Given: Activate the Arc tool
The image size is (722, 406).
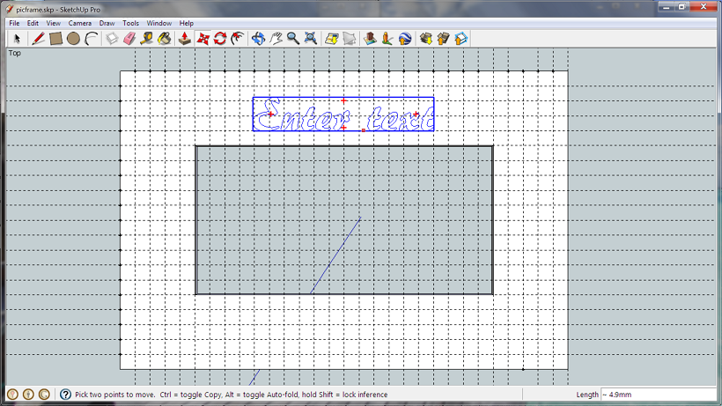Looking at the screenshot, I should [92, 39].
